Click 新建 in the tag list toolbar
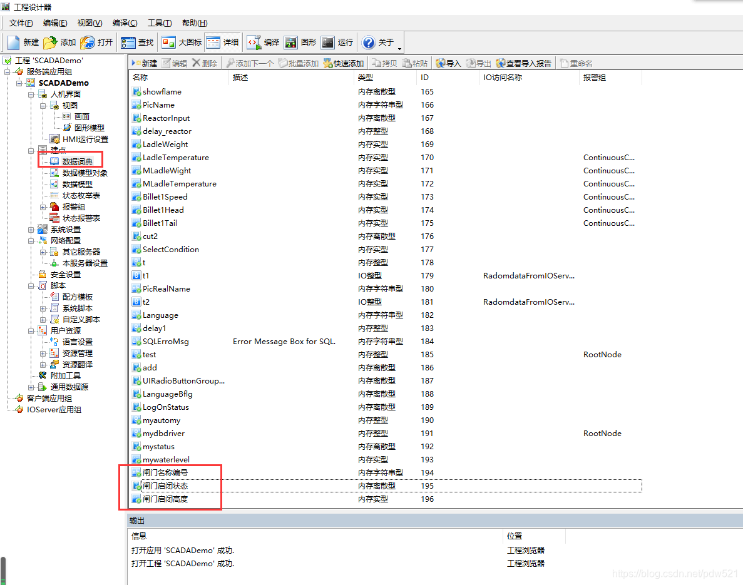Viewport: 743px width, 585px height. click(x=145, y=63)
